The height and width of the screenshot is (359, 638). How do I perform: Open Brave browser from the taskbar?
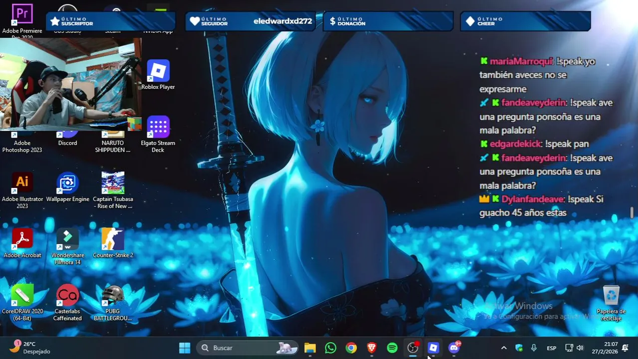coord(371,348)
